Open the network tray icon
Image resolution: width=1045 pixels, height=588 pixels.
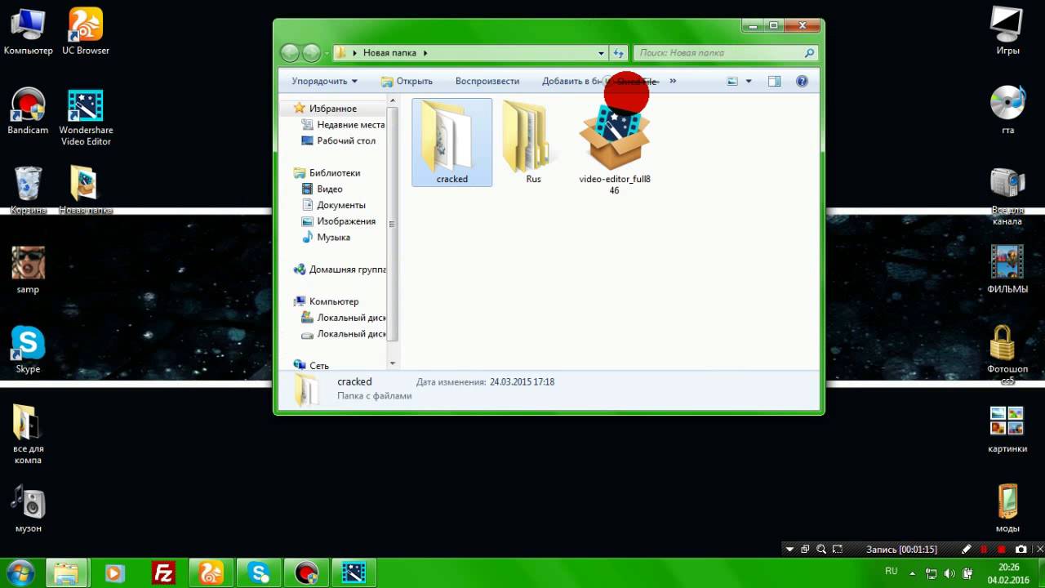coord(933,572)
